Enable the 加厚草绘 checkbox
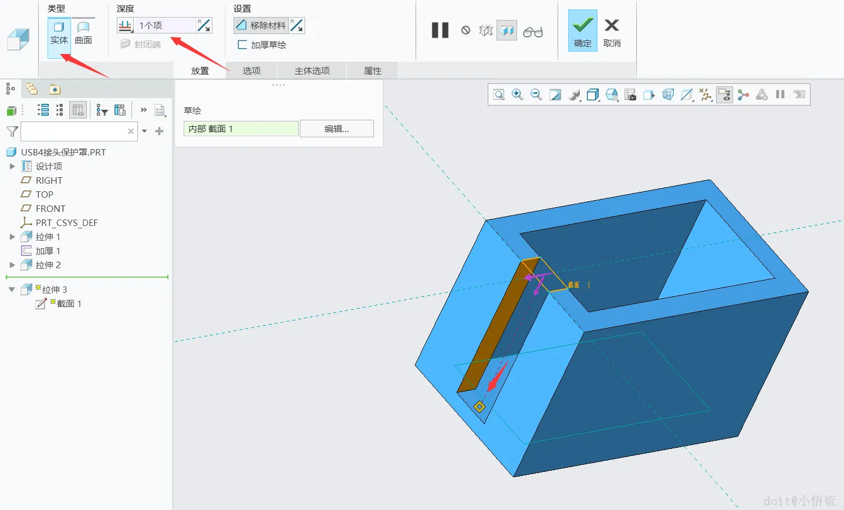Viewport: 844px width, 510px height. coord(242,45)
